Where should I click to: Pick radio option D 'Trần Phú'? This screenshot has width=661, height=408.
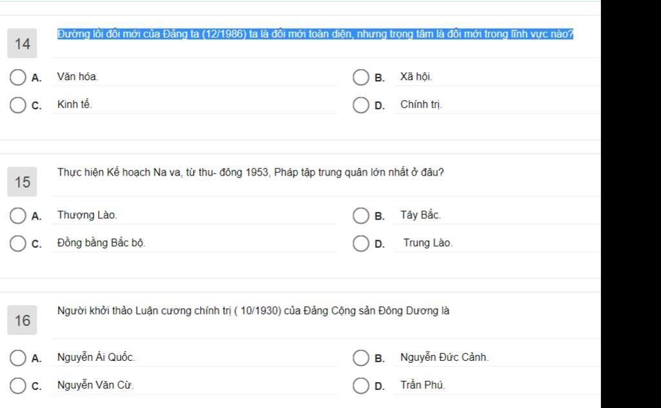361,386
